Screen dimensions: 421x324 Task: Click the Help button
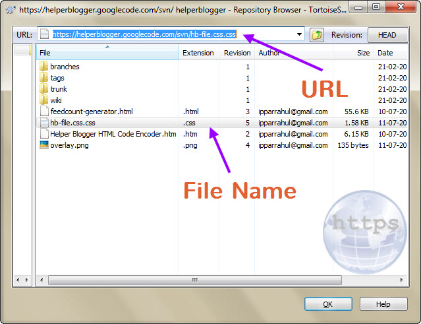pos(383,304)
